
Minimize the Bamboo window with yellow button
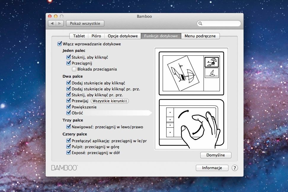pyautogui.click(x=56, y=16)
